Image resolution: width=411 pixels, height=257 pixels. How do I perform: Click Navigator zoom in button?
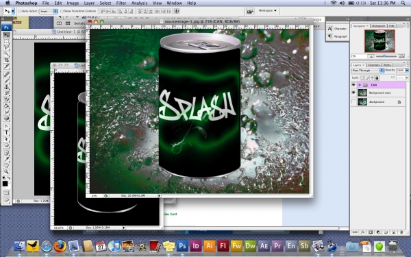point(401,56)
